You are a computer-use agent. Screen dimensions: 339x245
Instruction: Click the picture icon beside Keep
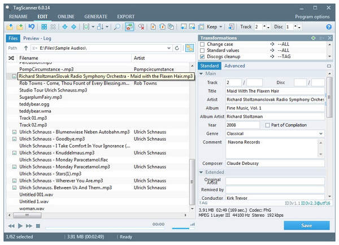pos(201,27)
